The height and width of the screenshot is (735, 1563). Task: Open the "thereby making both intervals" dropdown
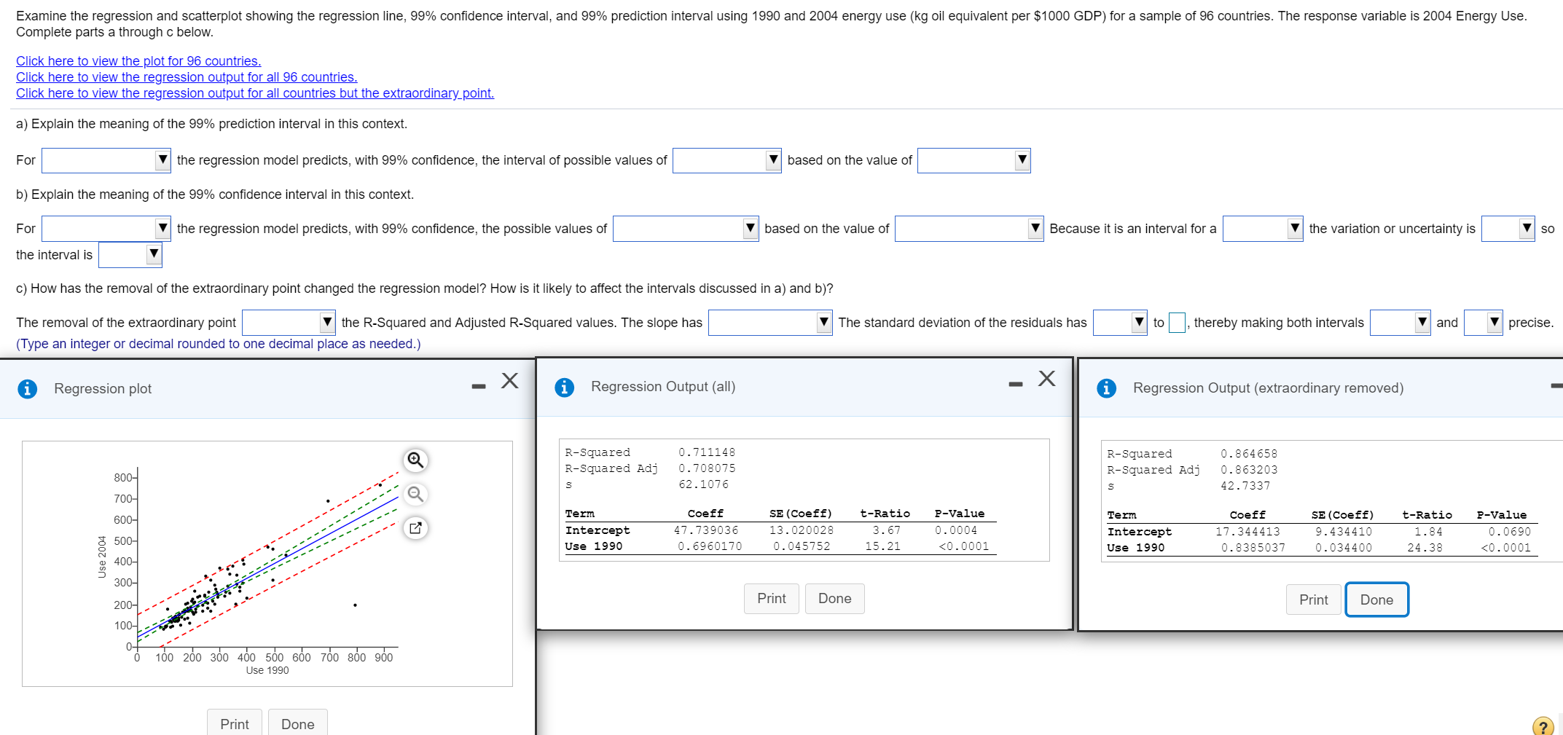[x=1401, y=323]
